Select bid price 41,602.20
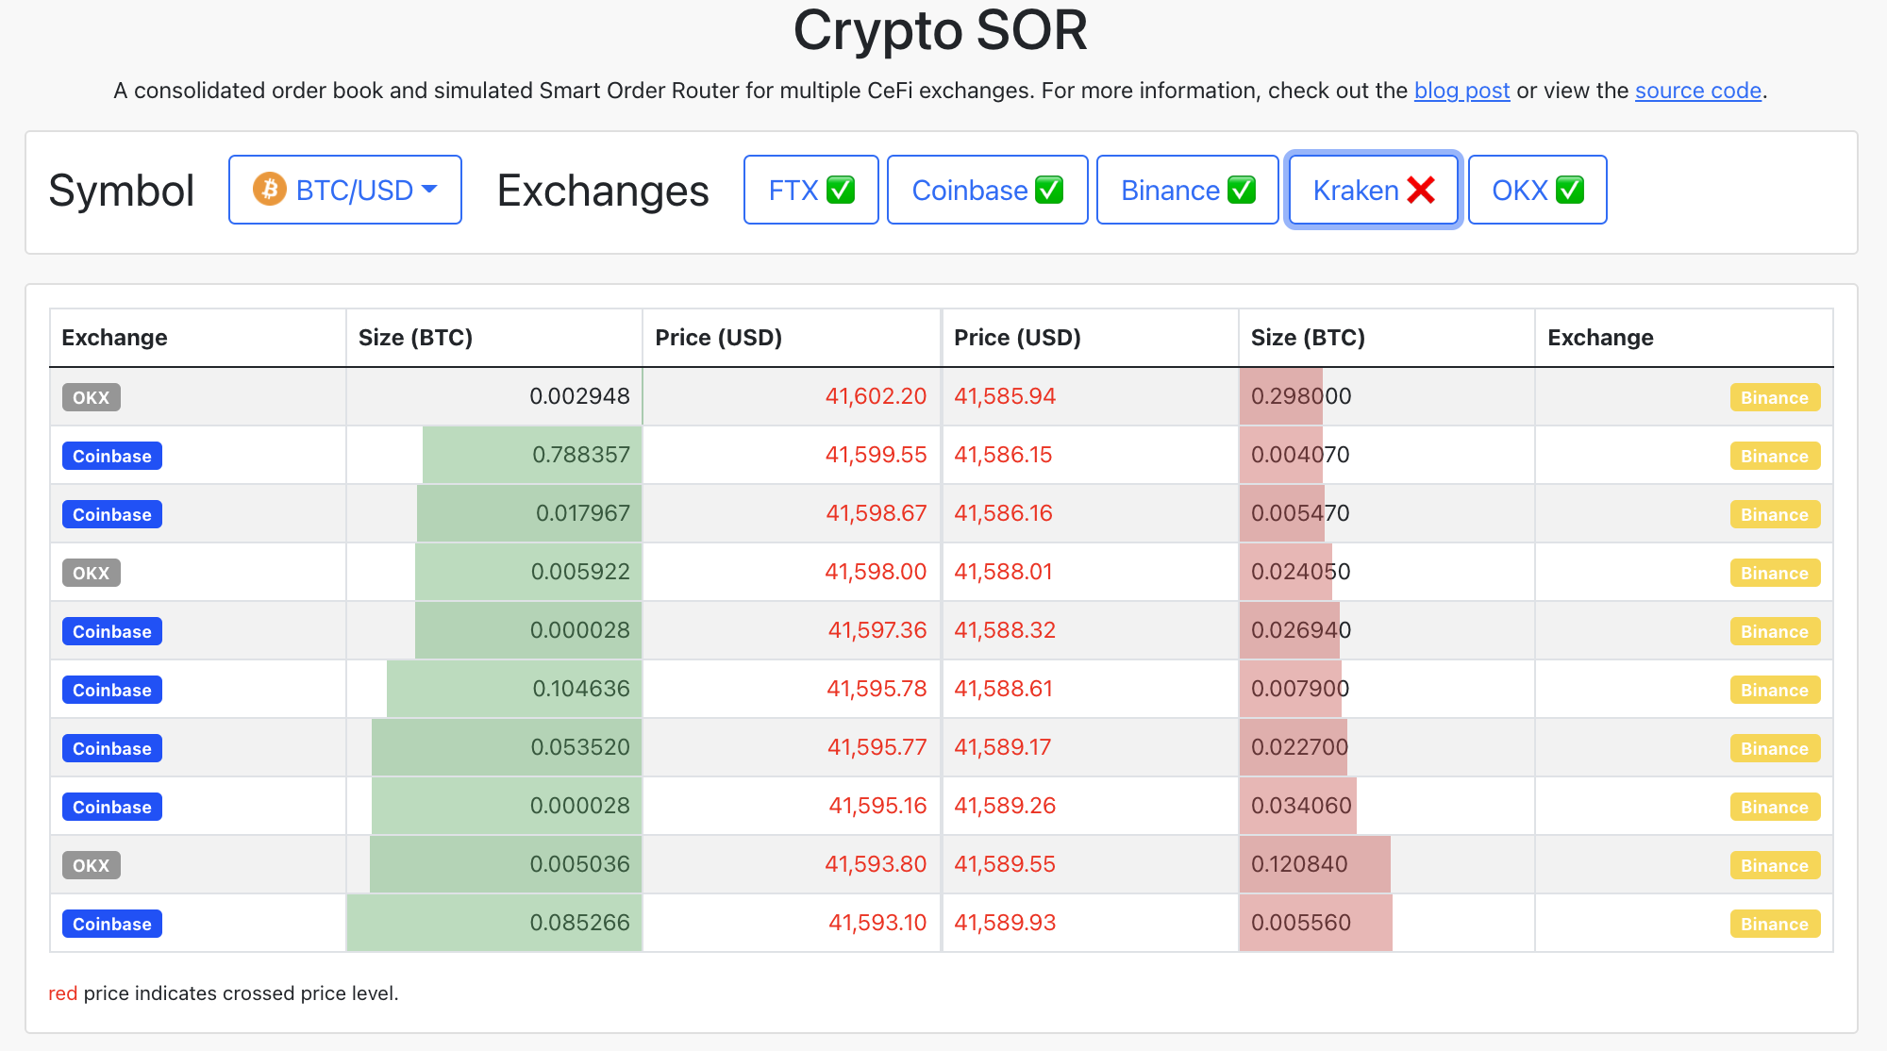 point(876,396)
